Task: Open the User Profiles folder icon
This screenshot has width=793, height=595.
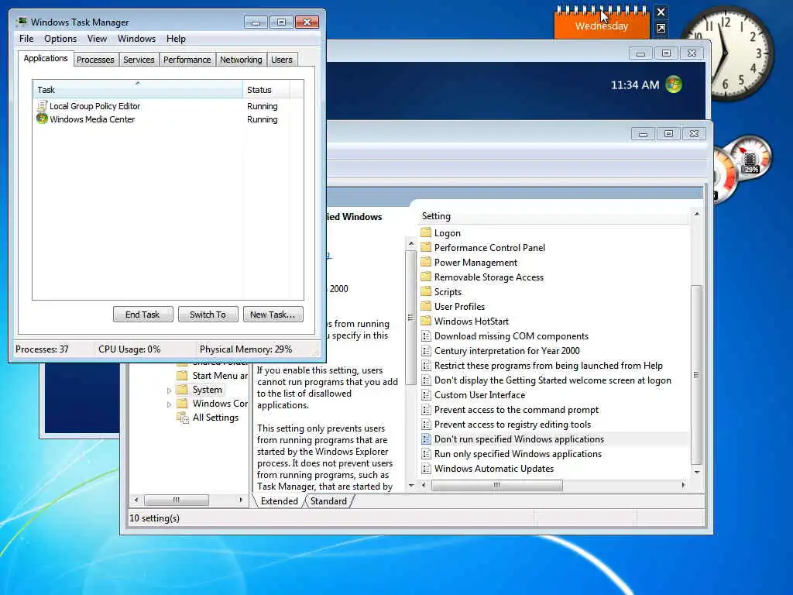Action: 426,306
